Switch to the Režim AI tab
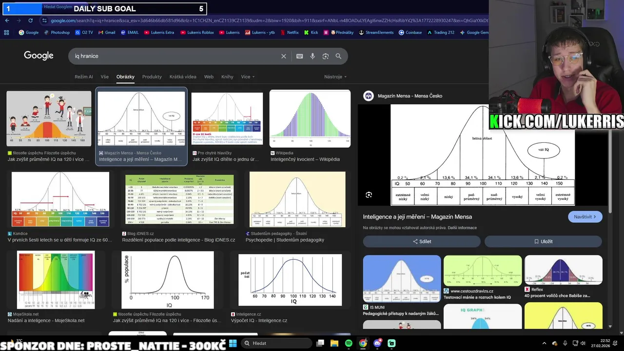Screen dimensions: 624x351 (x=84, y=77)
